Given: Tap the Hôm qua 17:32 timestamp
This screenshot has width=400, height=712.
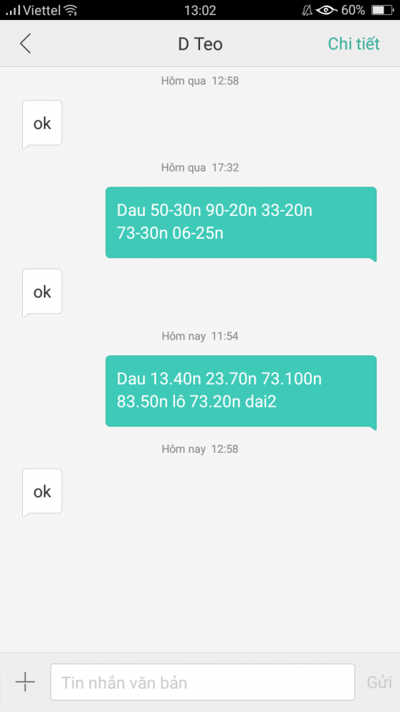Looking at the screenshot, I should (x=200, y=167).
